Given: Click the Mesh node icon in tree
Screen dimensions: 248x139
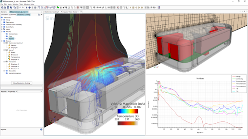Looking at the screenshot, I should click(x=4, y=29).
